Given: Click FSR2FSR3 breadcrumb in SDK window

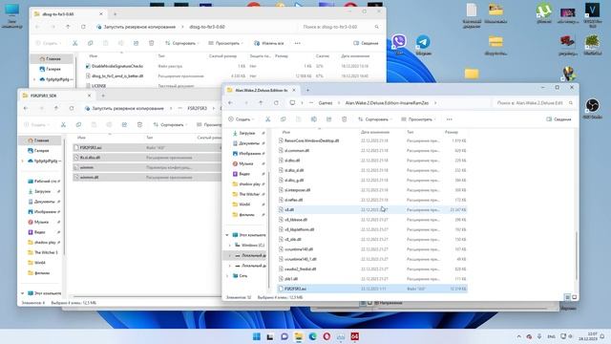Looking at the screenshot, I should click(198, 108).
